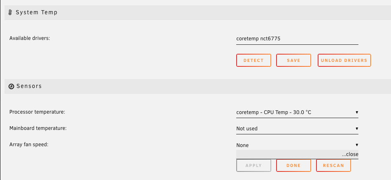
Task: Click the arrow on the None fan speed select
Action: [357, 145]
